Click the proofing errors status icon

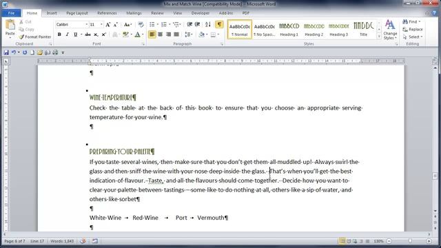click(83, 241)
